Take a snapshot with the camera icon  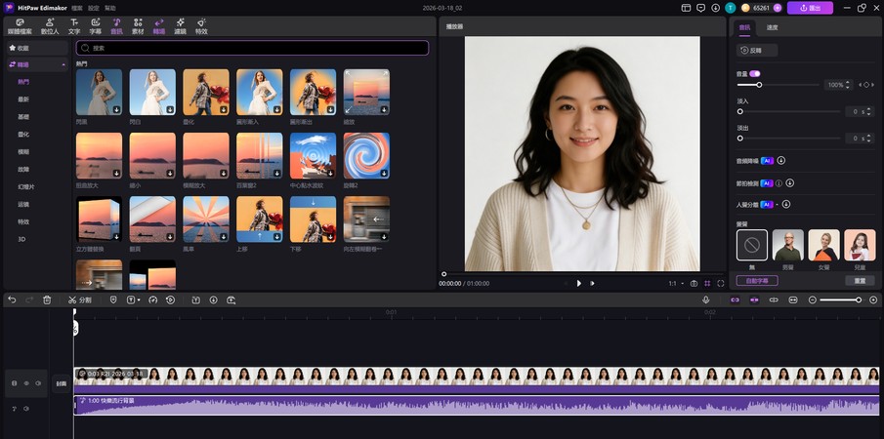[x=694, y=283]
